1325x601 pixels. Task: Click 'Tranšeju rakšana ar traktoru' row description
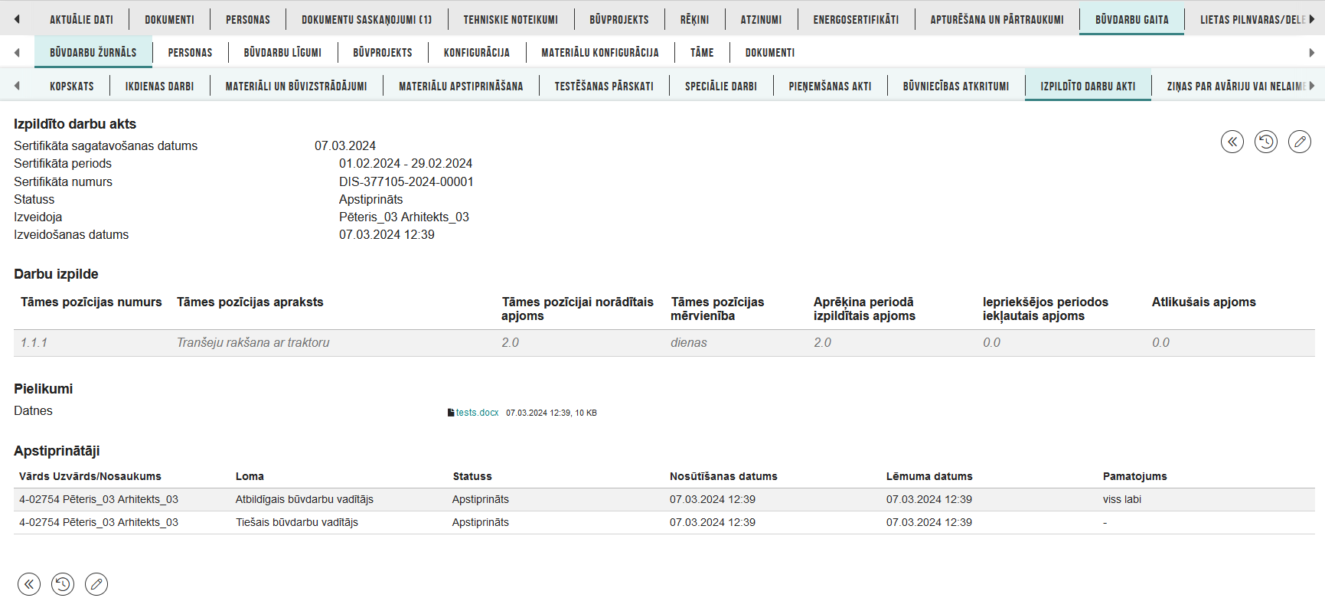pyautogui.click(x=253, y=342)
